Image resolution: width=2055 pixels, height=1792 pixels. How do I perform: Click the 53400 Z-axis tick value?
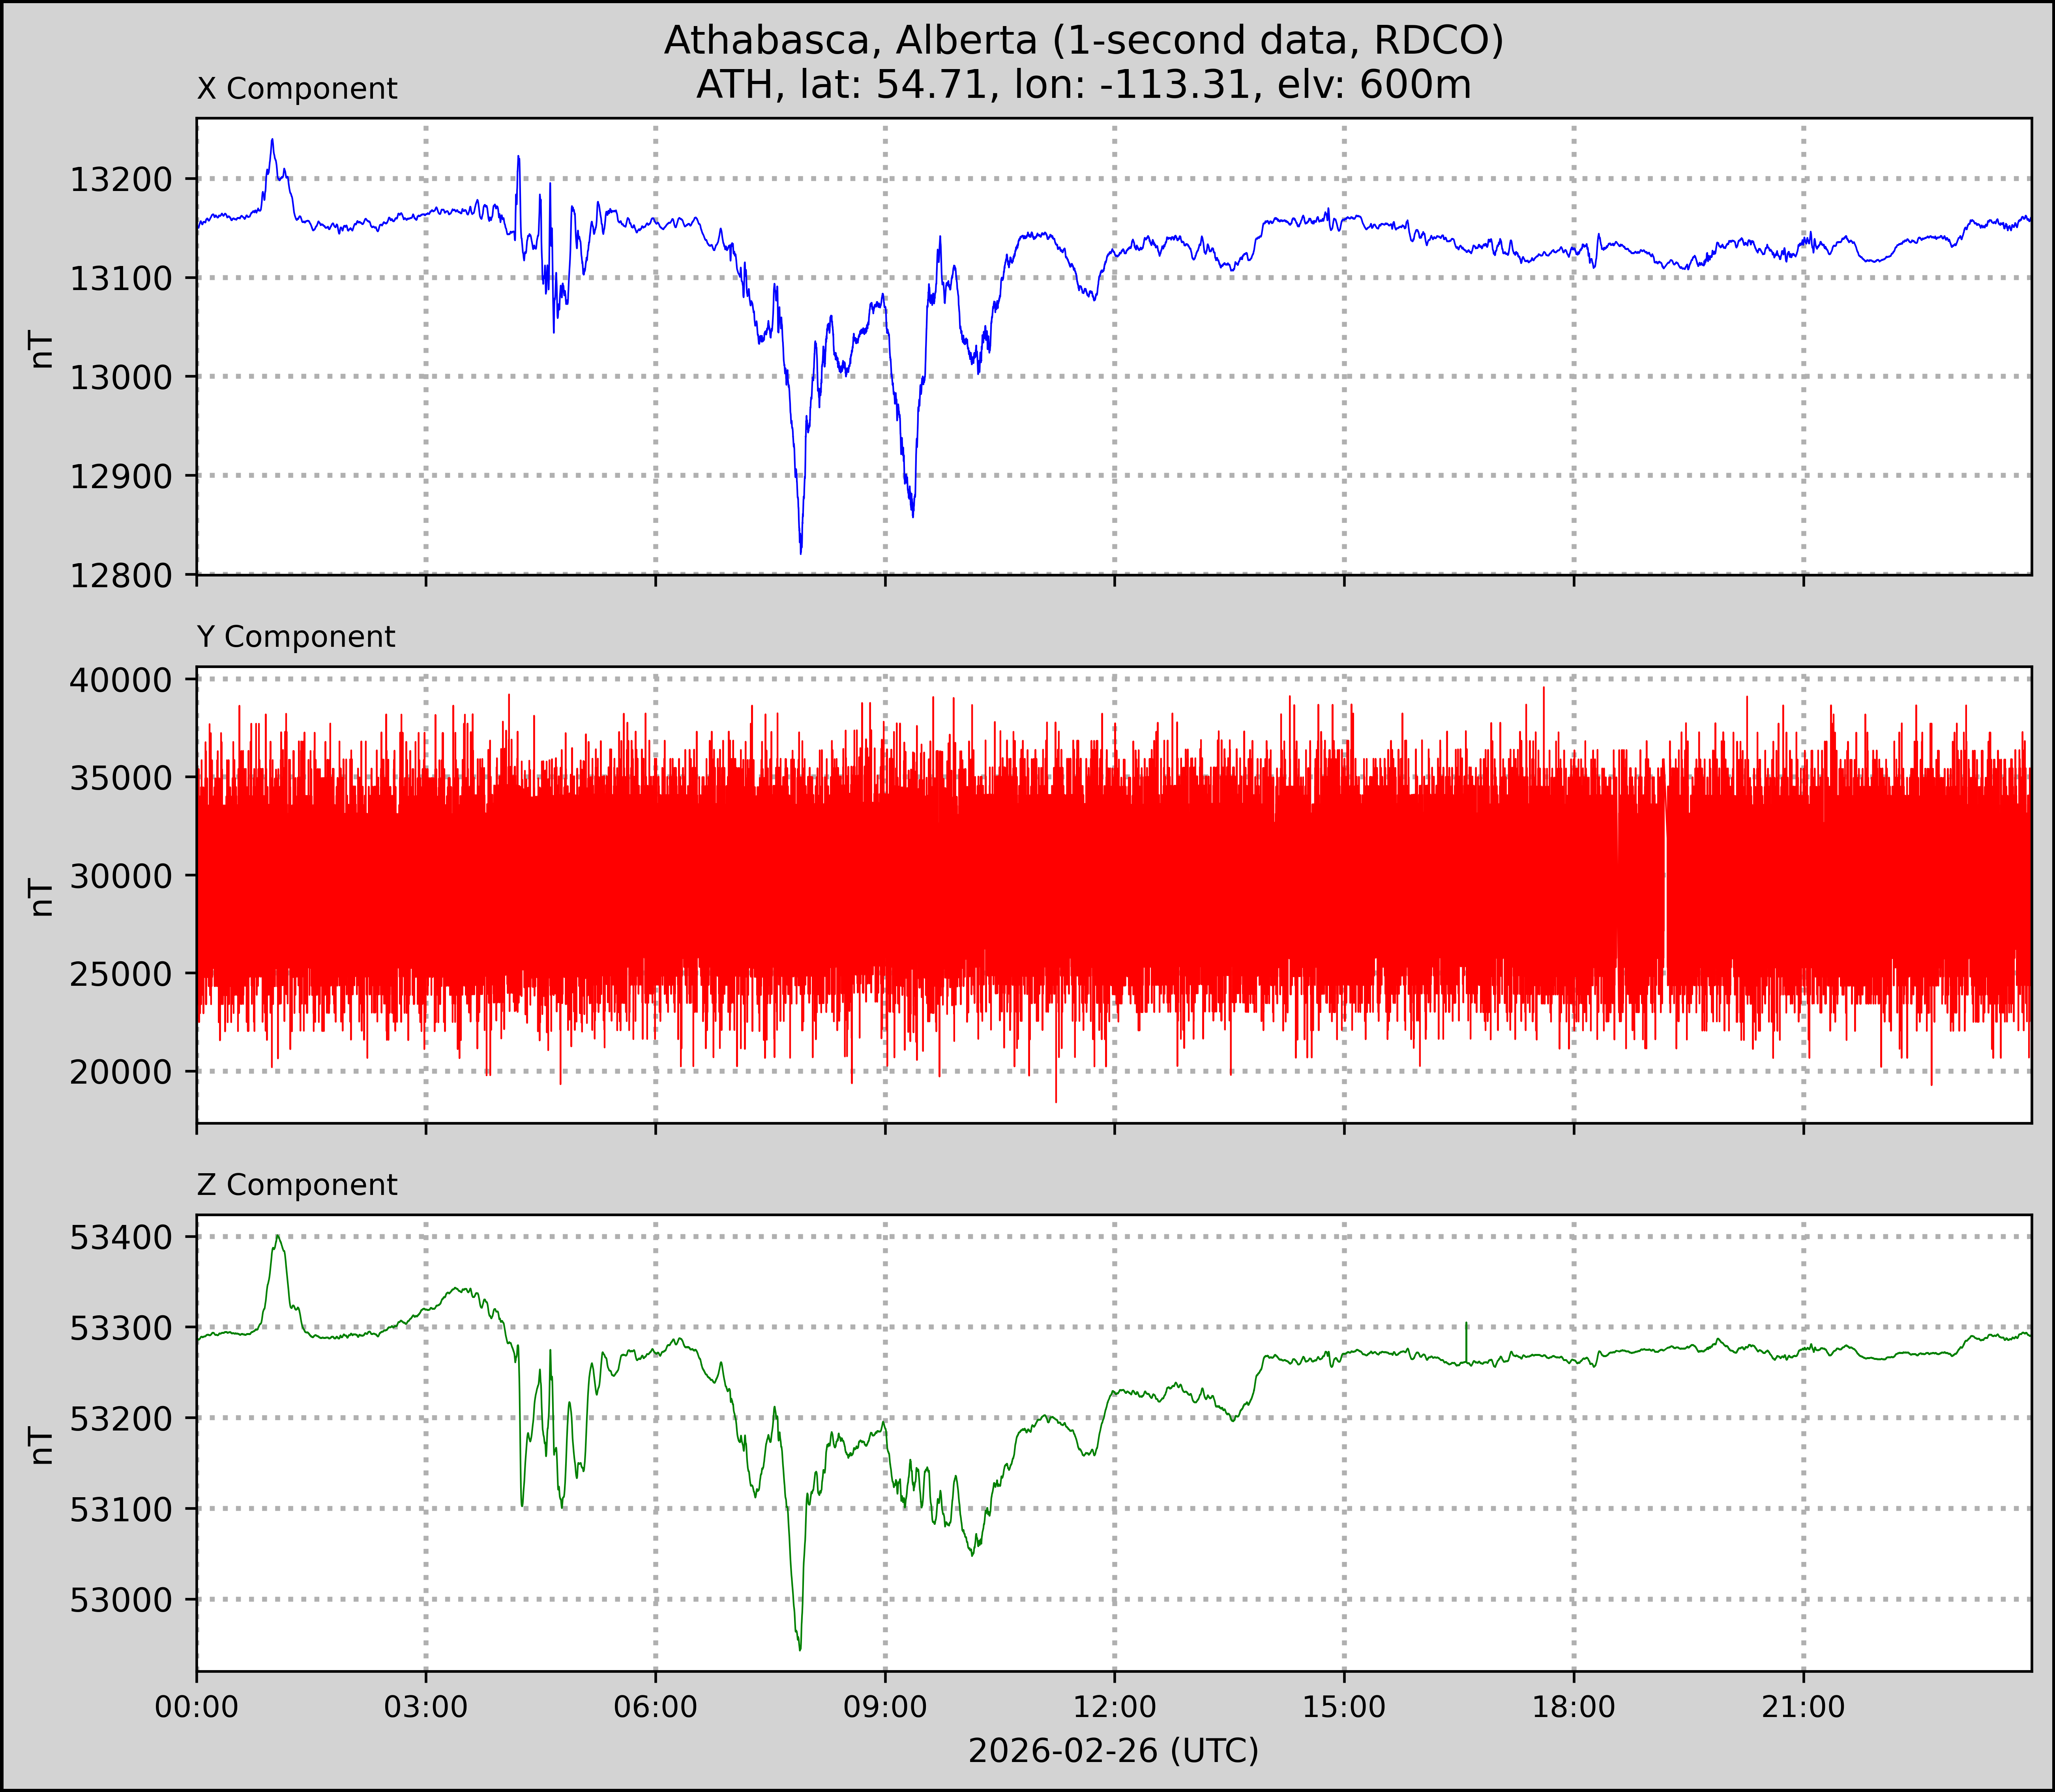tap(121, 1238)
